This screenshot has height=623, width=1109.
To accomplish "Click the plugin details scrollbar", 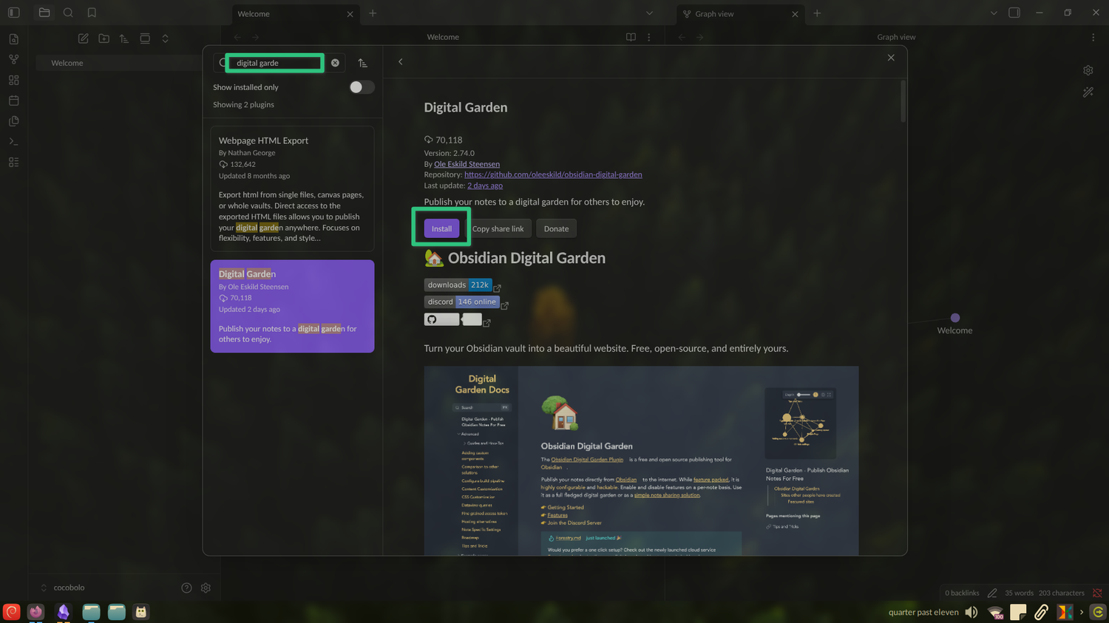I will coord(903,101).
